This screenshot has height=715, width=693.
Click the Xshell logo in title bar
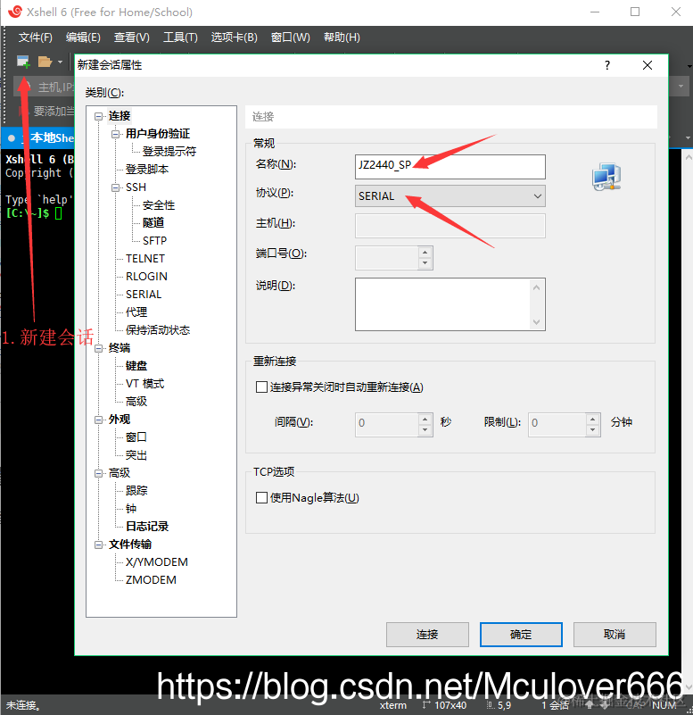(x=14, y=12)
